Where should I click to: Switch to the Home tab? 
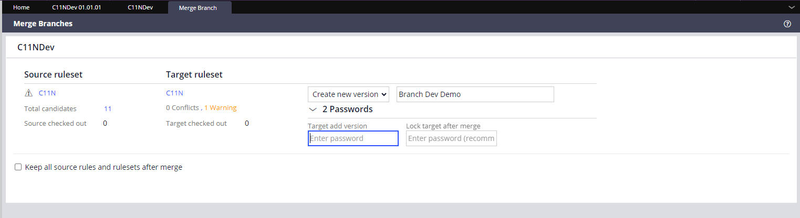(21, 8)
